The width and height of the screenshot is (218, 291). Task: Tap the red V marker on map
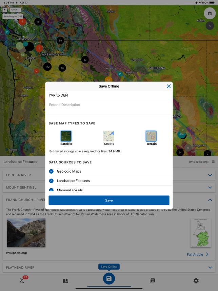click(x=36, y=71)
